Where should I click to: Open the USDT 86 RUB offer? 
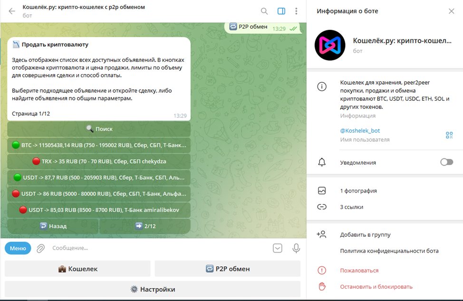(x=99, y=194)
